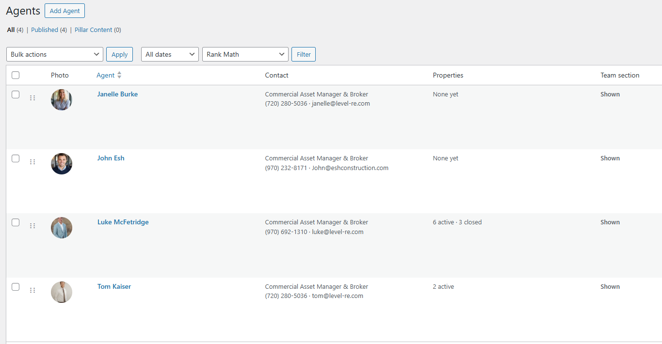
Task: Click John@eshconstruction.com contact text
Action: pyautogui.click(x=350, y=168)
